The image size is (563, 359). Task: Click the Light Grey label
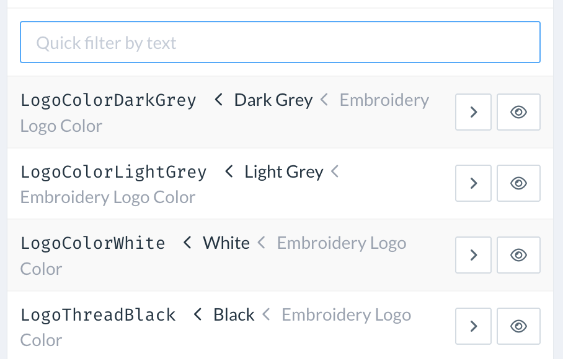283,171
